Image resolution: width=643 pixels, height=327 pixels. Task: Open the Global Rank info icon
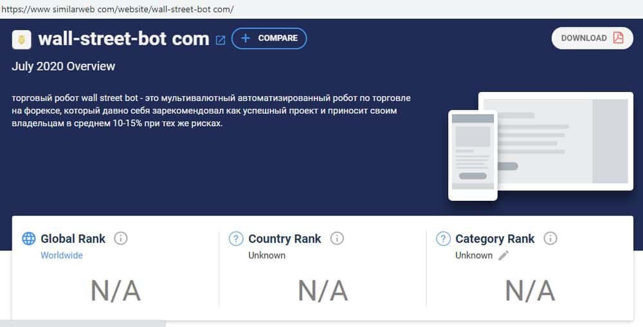121,238
